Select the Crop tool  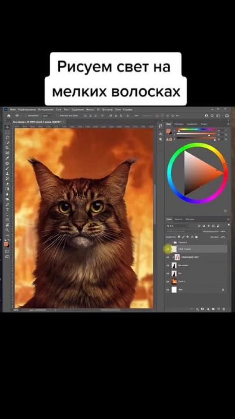pos(7,148)
